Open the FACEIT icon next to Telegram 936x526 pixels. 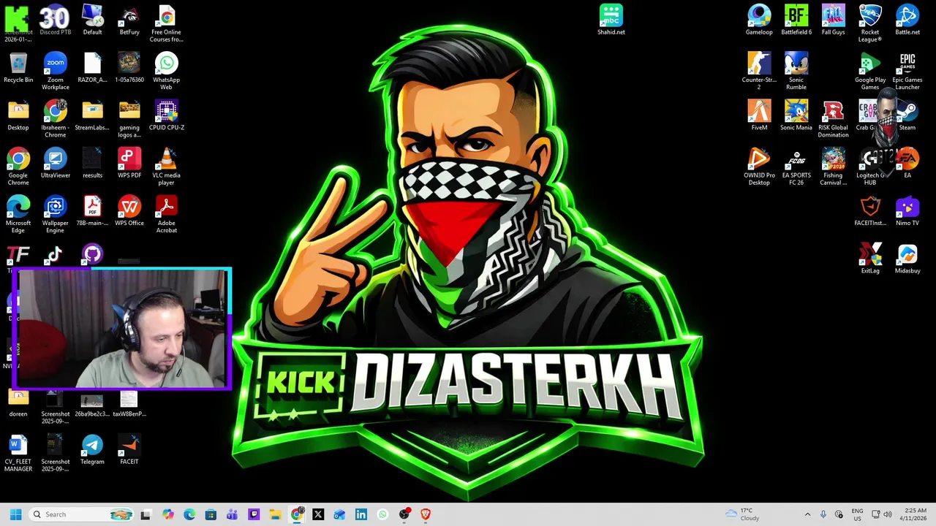pos(129,449)
